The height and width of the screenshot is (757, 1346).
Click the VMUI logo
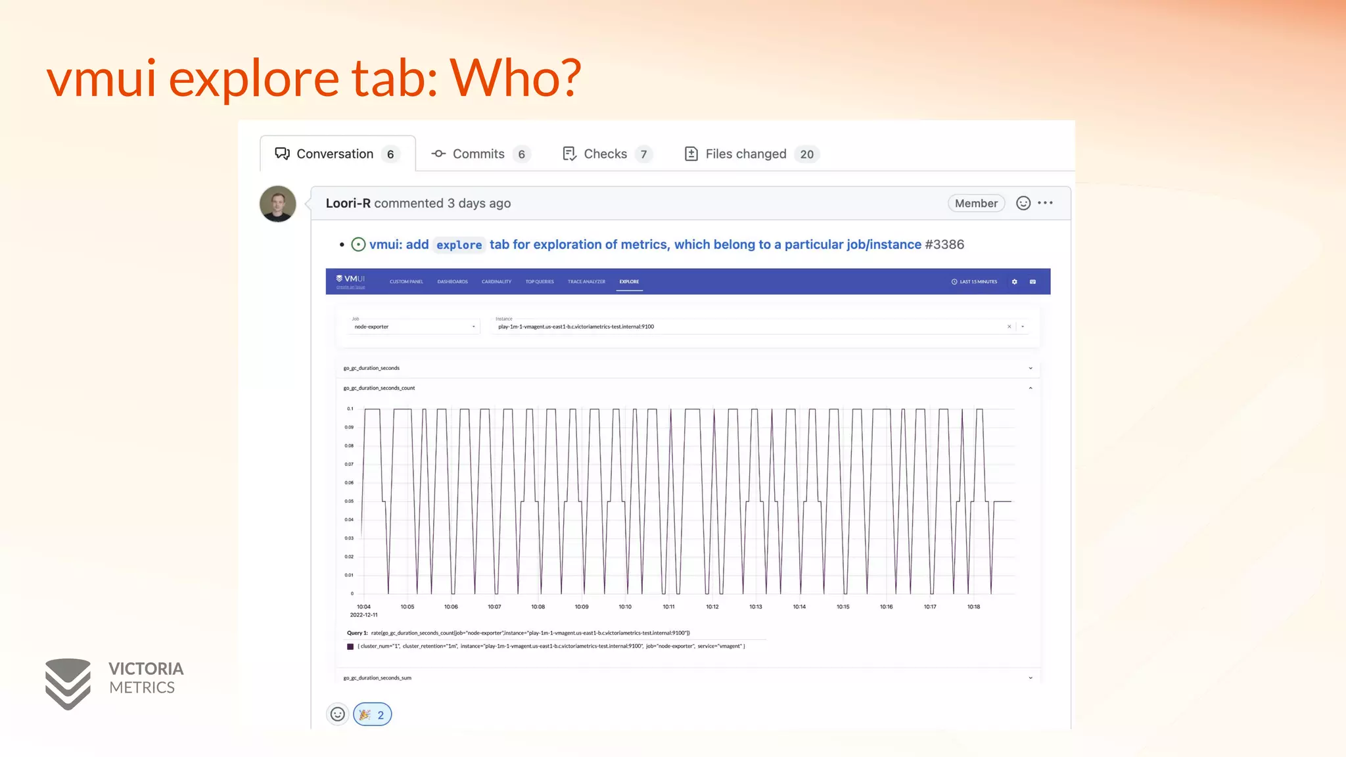pos(350,279)
